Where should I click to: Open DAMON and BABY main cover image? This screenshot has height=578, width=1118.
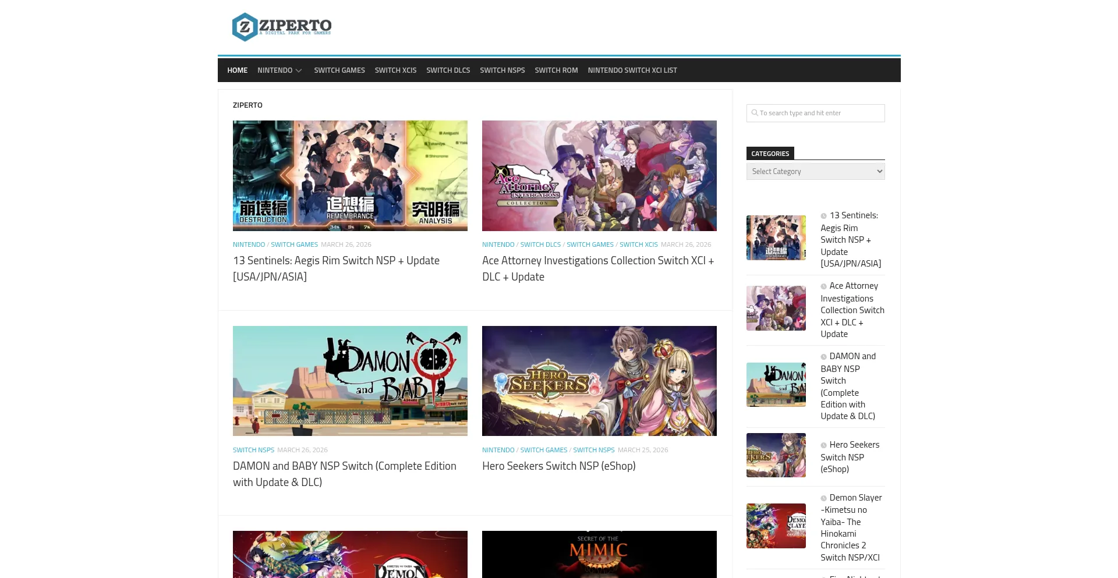pos(350,381)
